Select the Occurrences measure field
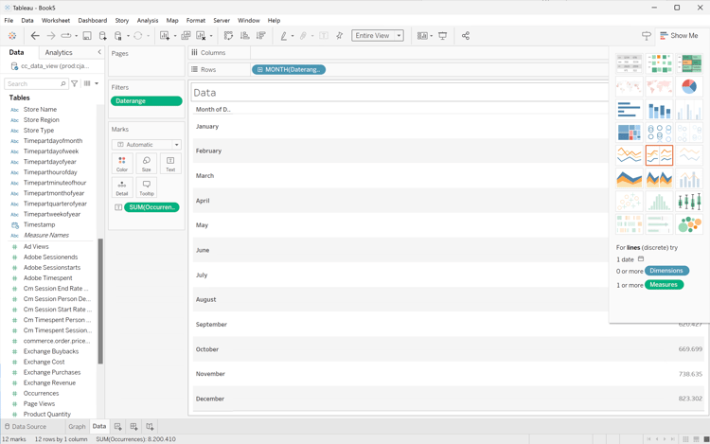The width and height of the screenshot is (710, 444). coord(41,393)
